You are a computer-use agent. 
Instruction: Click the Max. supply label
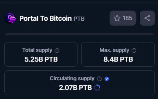tap(114, 50)
